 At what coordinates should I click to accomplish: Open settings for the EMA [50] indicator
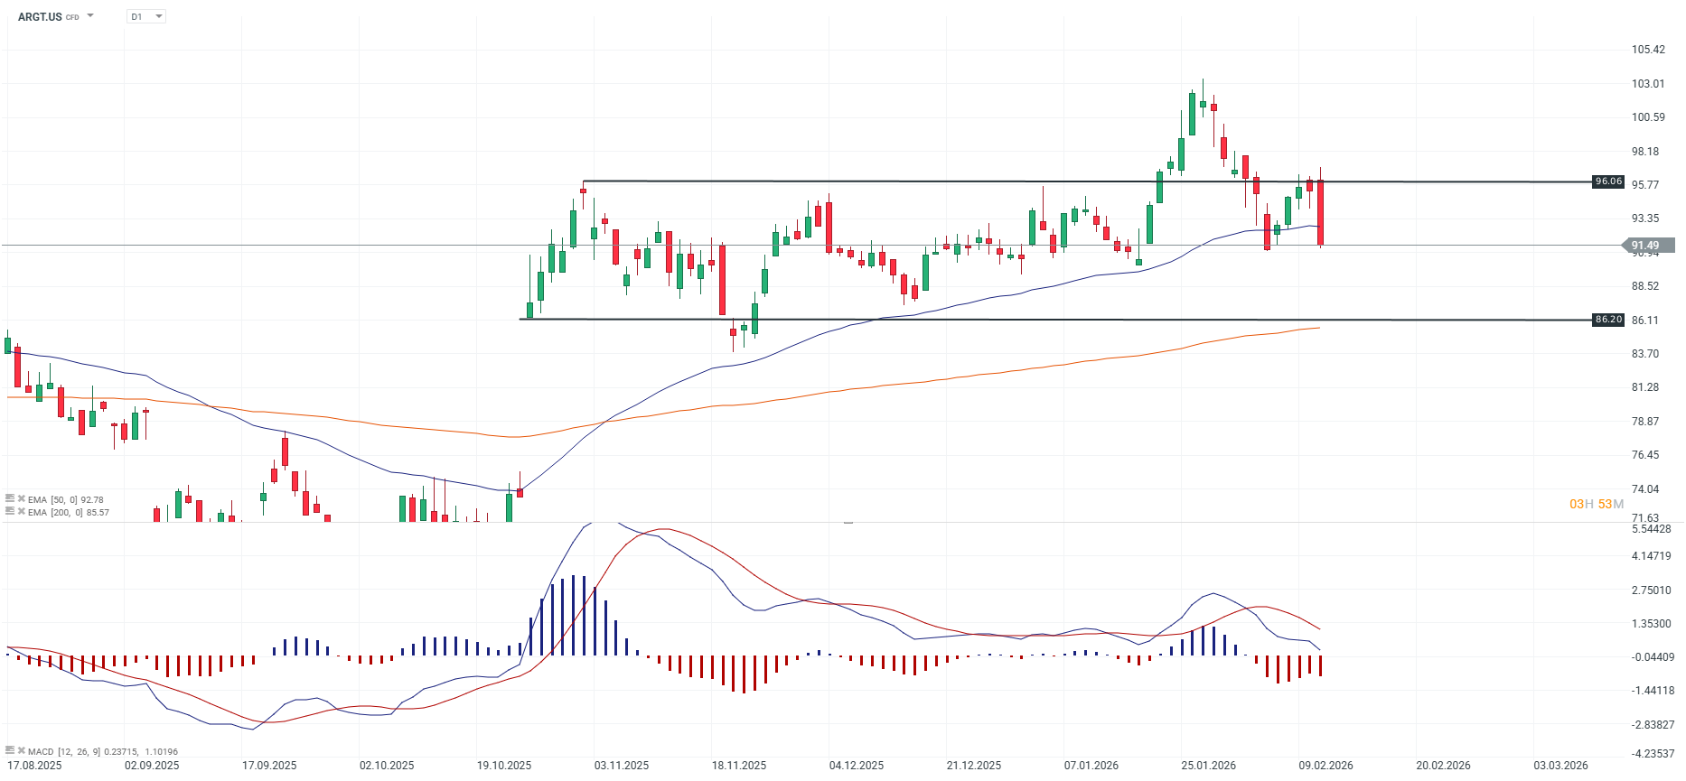tap(10, 499)
